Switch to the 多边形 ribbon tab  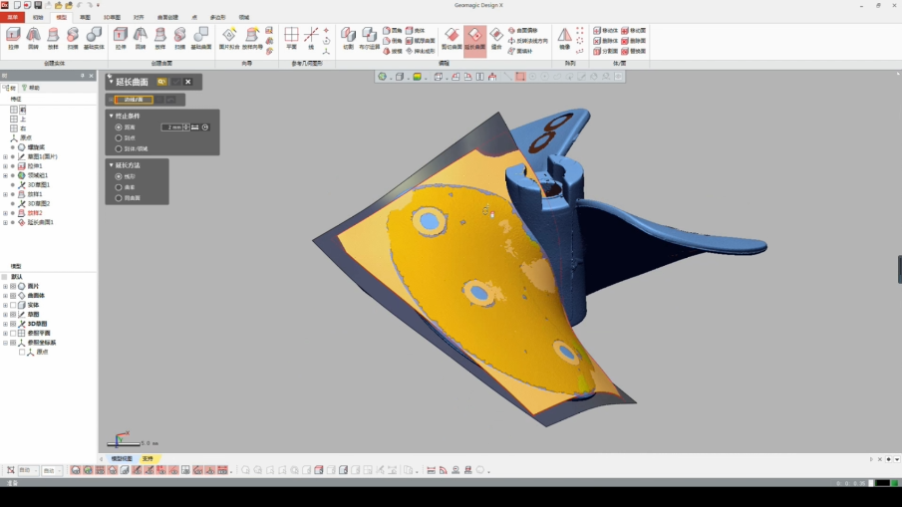click(217, 17)
